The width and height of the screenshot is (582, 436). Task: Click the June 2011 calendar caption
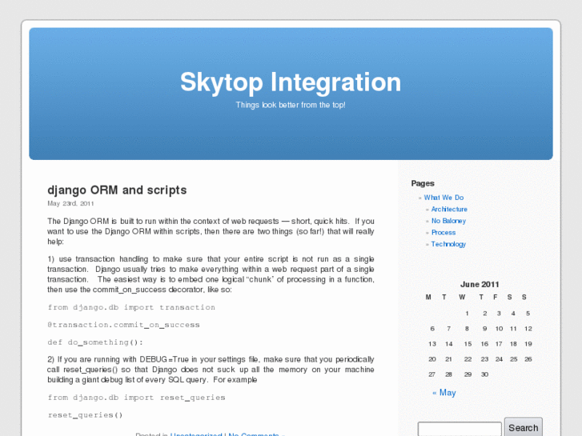(x=480, y=284)
